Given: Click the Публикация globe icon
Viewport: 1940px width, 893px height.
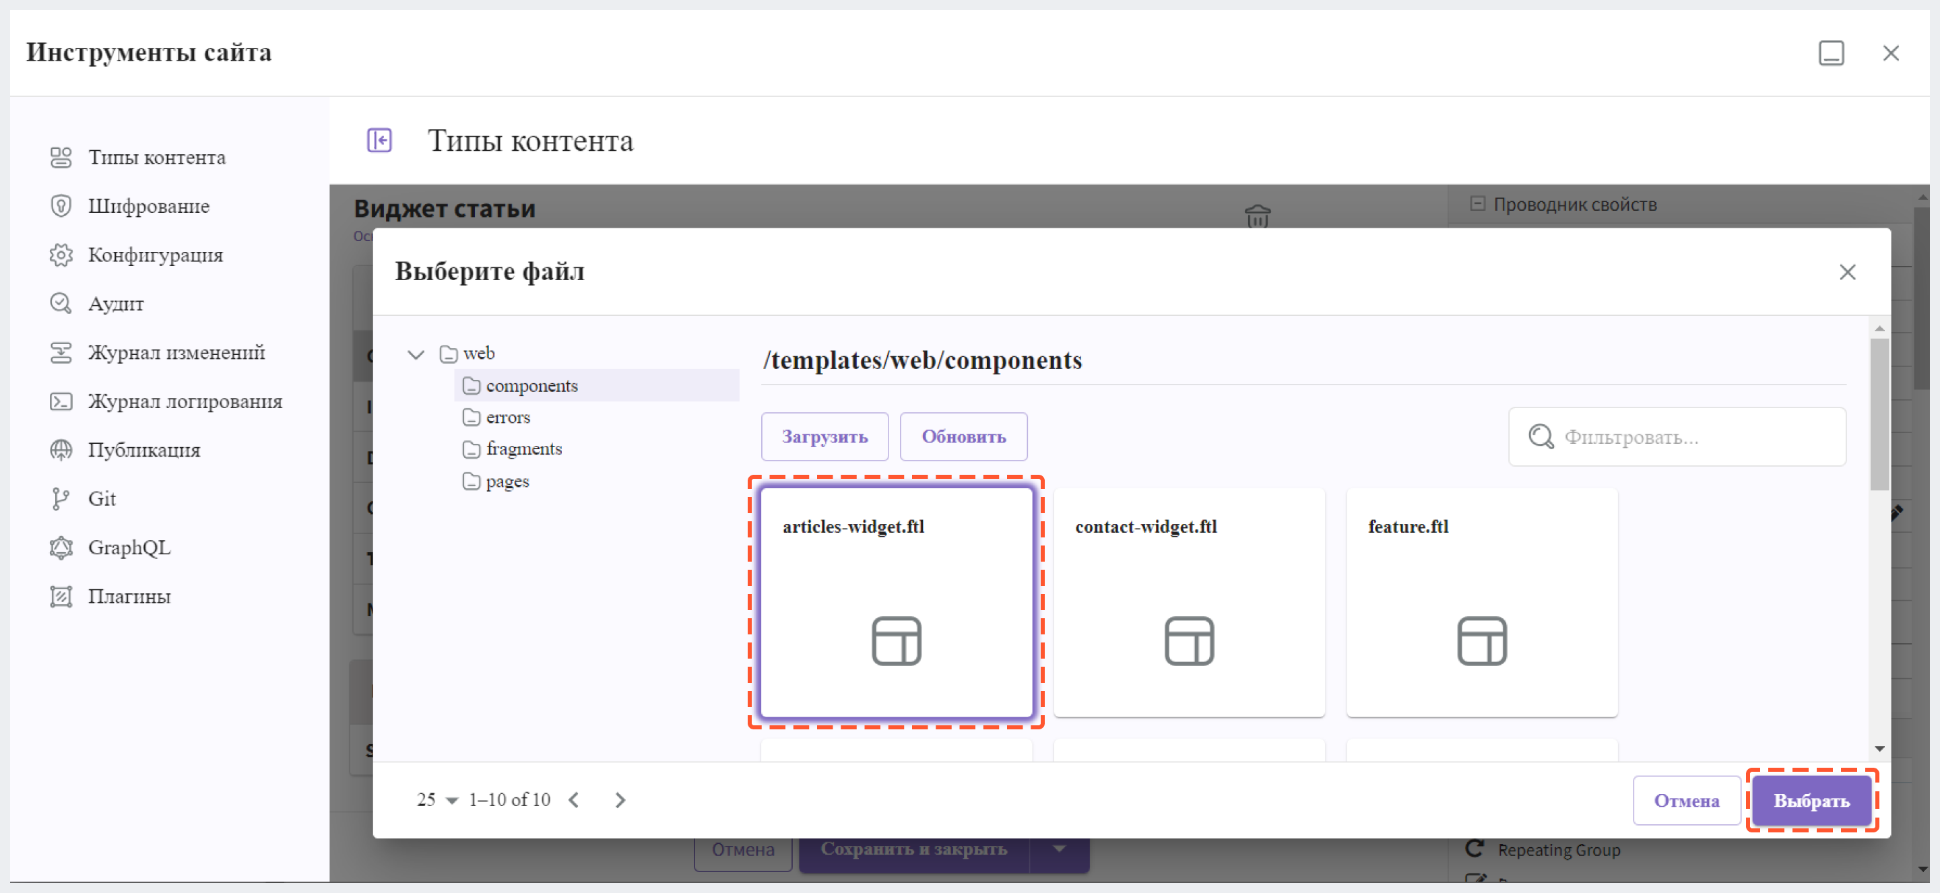Looking at the screenshot, I should (x=60, y=451).
